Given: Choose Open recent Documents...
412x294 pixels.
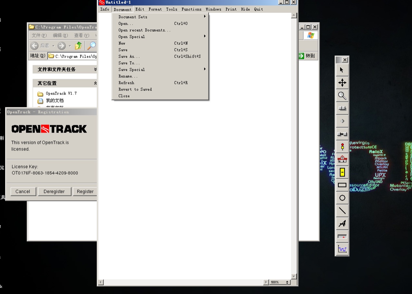Looking at the screenshot, I should 160,30.
